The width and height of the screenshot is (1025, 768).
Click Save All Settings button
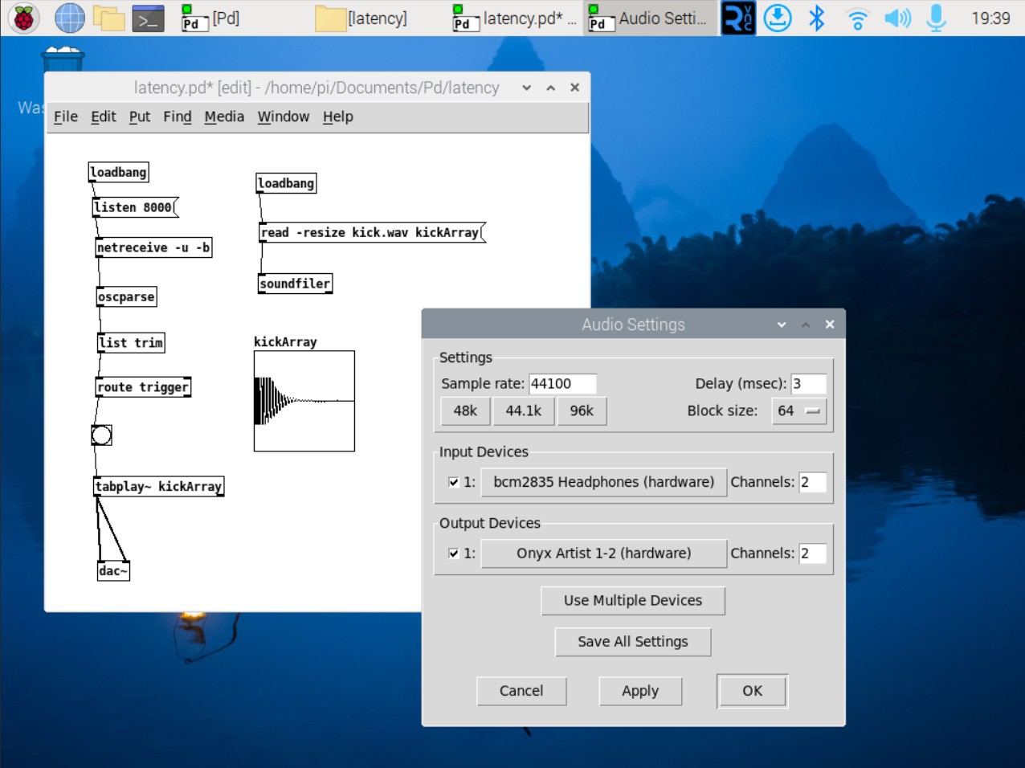tap(632, 642)
